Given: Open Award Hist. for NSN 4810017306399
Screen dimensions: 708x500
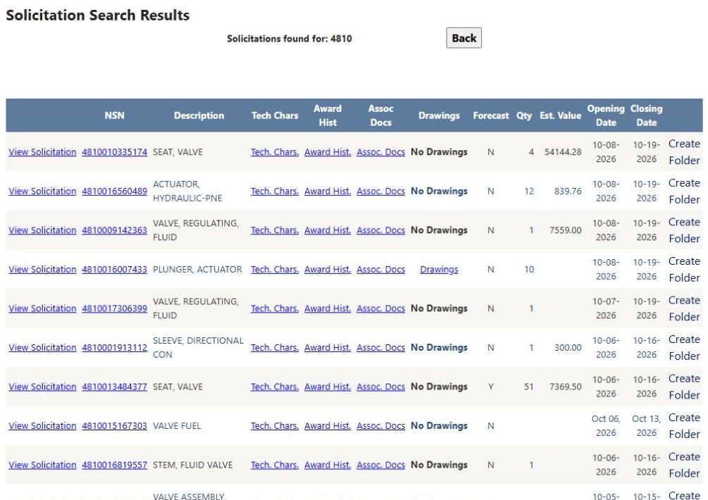Looking at the screenshot, I should tap(328, 308).
